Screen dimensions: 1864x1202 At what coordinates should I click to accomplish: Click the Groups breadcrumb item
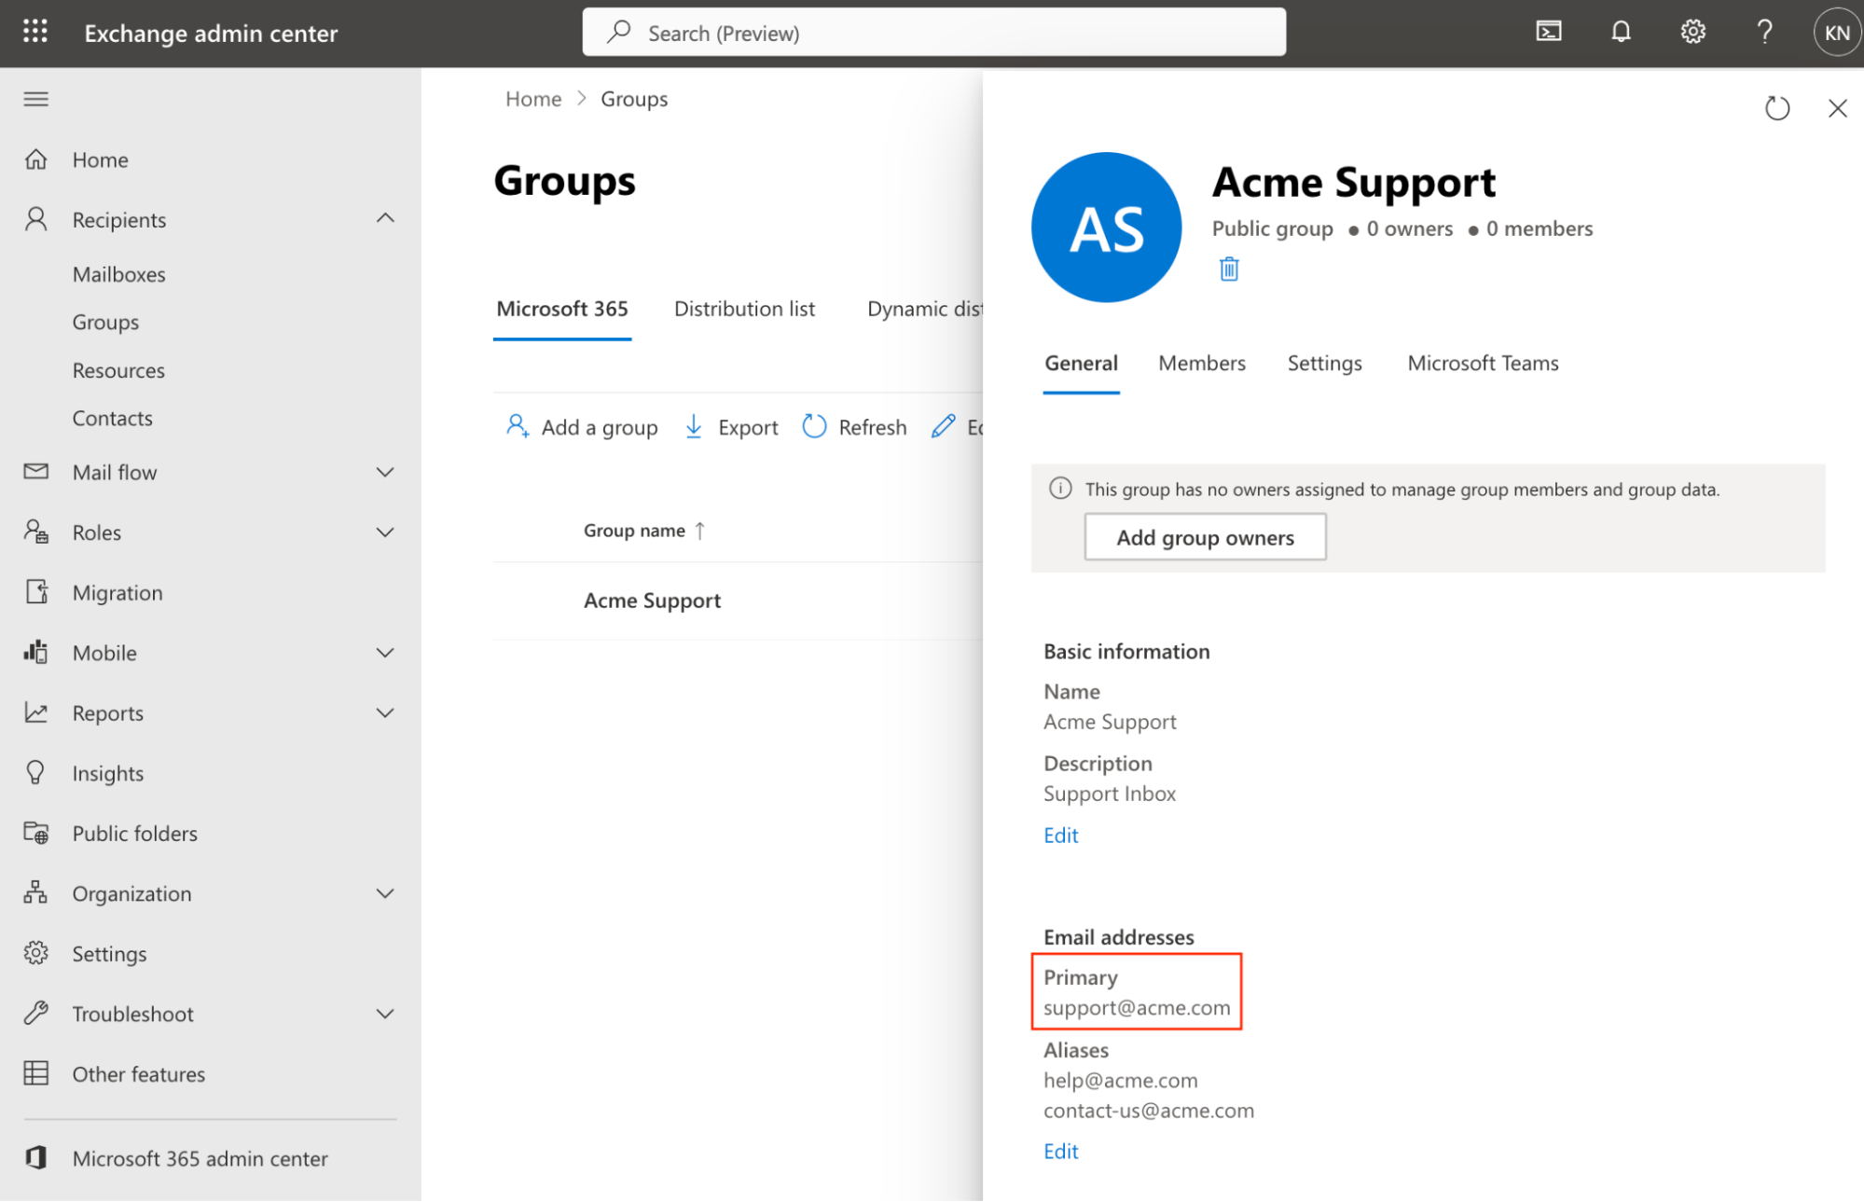tap(634, 99)
